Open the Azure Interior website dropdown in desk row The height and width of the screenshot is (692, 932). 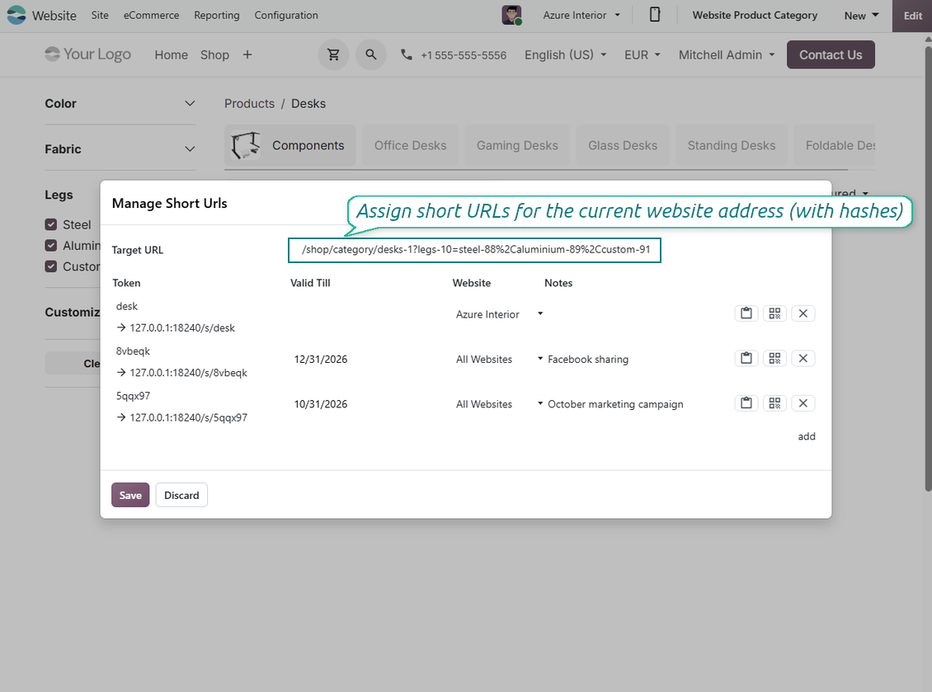499,314
